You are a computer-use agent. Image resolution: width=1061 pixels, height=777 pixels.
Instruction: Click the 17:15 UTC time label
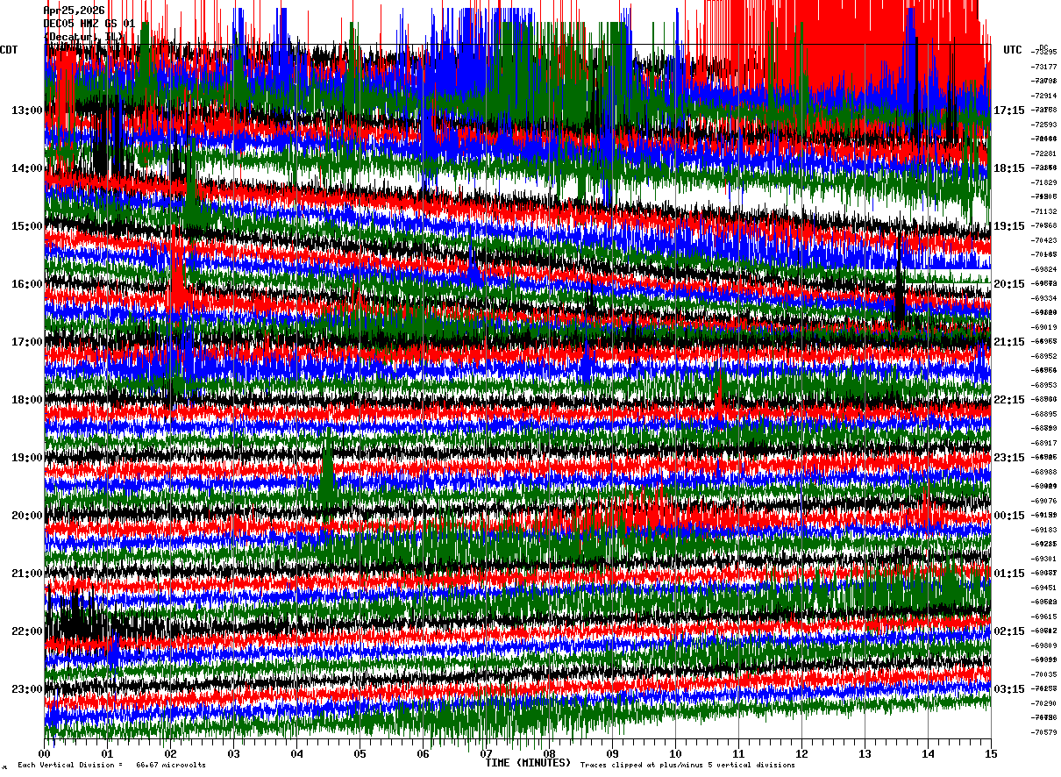point(1009,110)
